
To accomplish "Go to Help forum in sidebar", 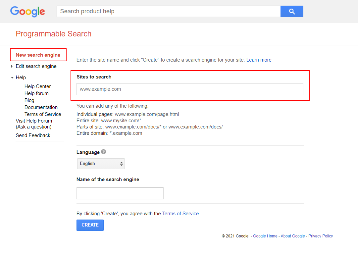I will pos(36,93).
